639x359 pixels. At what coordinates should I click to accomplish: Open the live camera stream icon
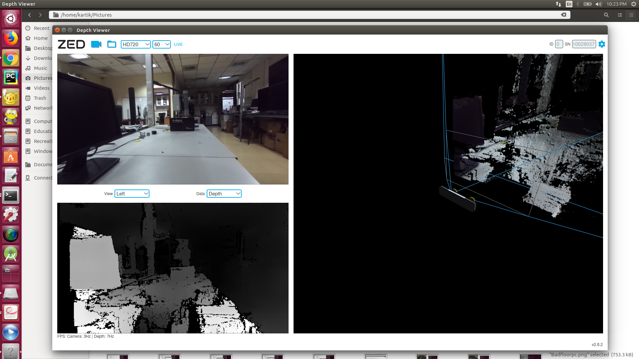96,44
